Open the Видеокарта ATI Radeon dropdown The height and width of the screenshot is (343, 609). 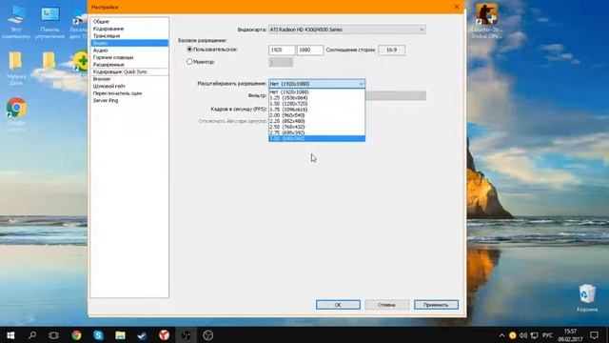pos(347,30)
